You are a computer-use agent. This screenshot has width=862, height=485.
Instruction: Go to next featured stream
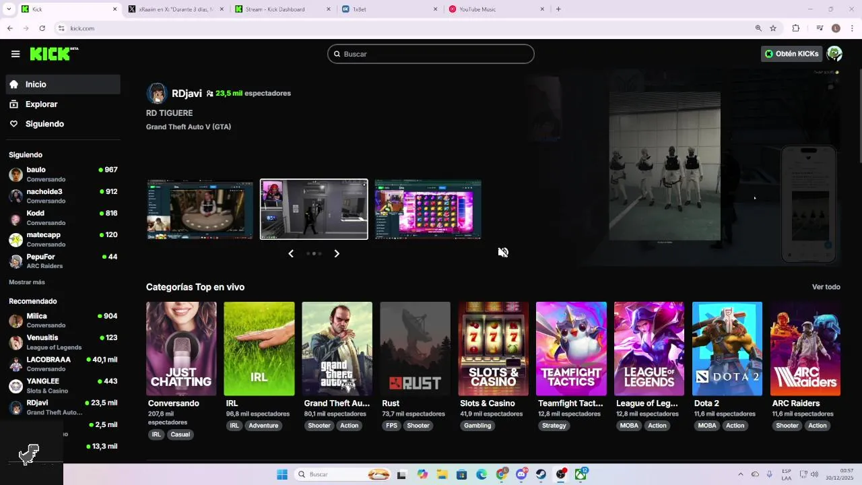point(337,253)
